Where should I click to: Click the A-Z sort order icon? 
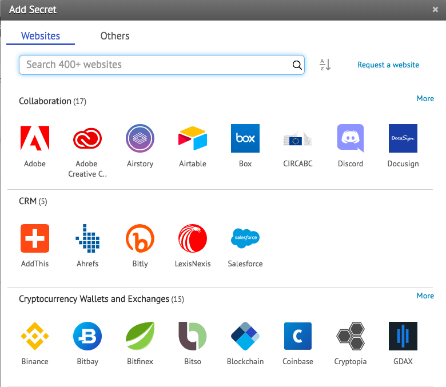[325, 65]
